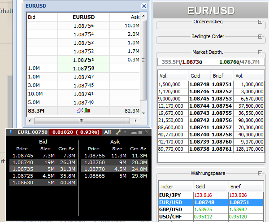Close the EURUSD depth panel
Image resolution: width=269 pixels, height=222 pixels.
144,6
